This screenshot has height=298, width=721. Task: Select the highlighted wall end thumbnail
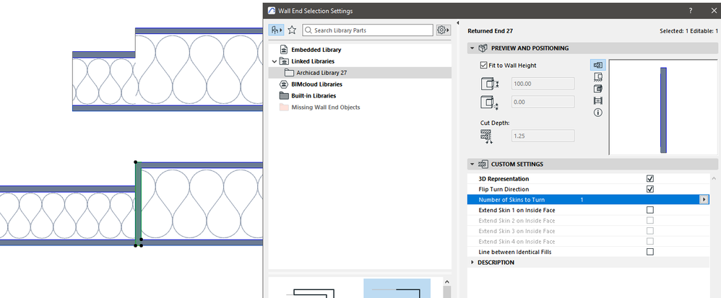point(397,289)
